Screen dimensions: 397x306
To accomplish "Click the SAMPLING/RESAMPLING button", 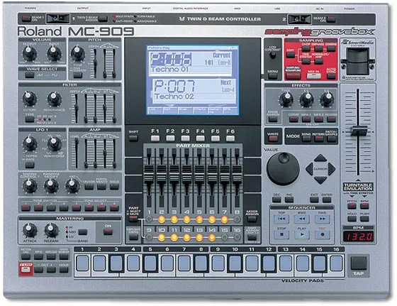I will (293, 75).
